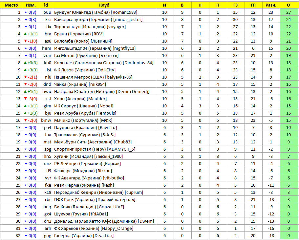
Task: Select Бундунг Юнайтед (Гамбия) club cell
Action: point(104,12)
